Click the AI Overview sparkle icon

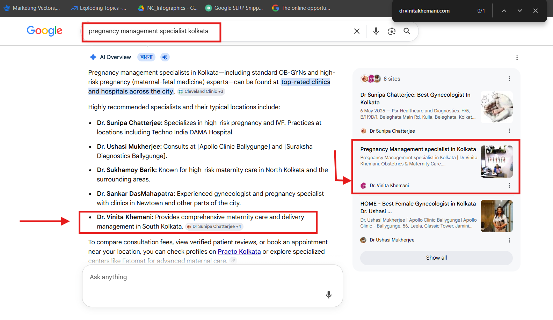[x=93, y=57]
